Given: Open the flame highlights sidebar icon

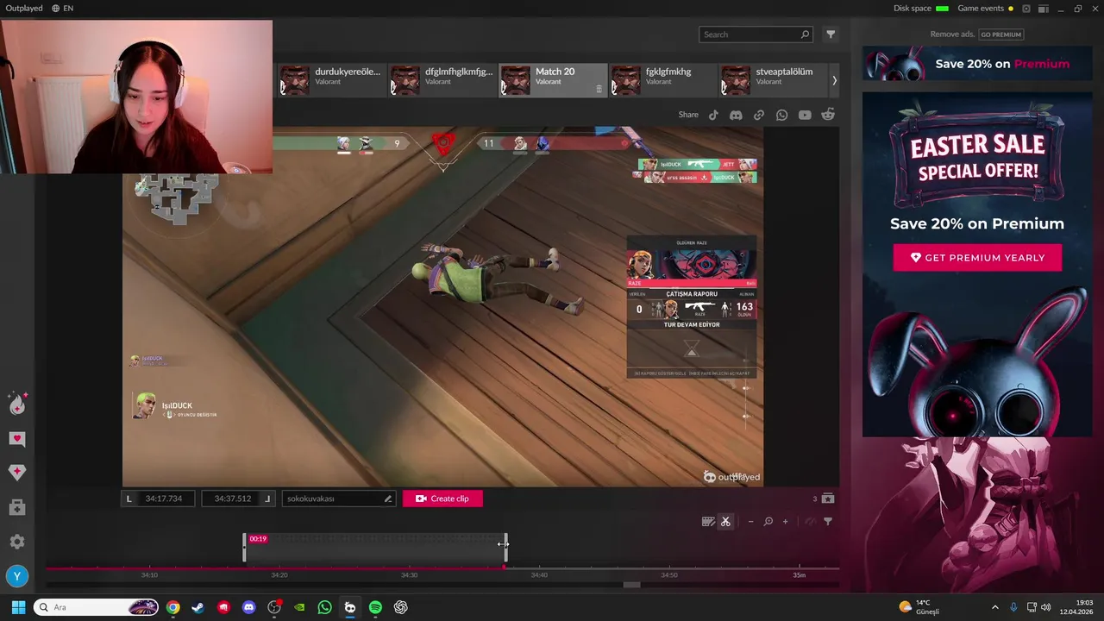Looking at the screenshot, I should pyautogui.click(x=17, y=404).
